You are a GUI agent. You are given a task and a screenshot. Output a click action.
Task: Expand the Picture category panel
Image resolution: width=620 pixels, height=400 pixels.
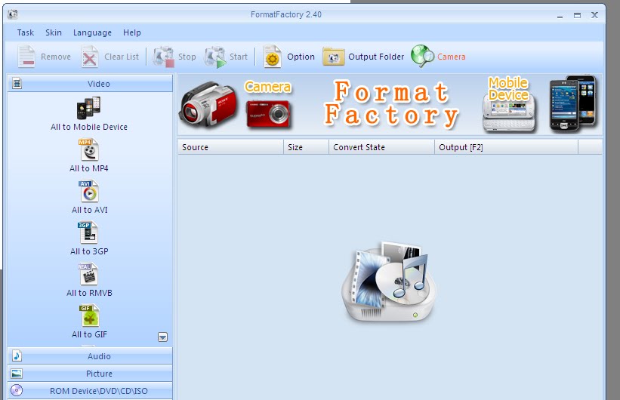point(90,373)
